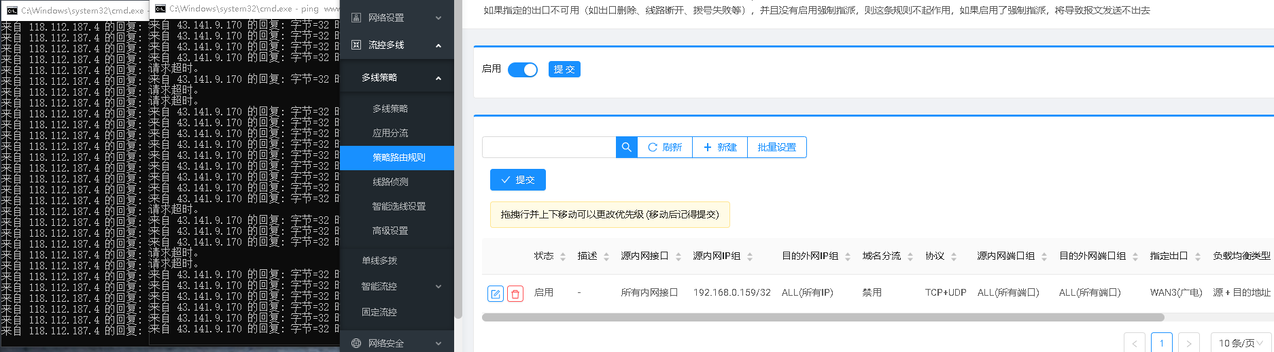This screenshot has width=1274, height=352.
Task: Click the horizontal table scrollbar
Action: 823,317
